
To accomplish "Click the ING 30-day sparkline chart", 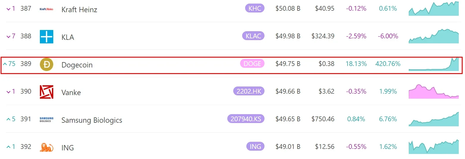I will click(433, 147).
